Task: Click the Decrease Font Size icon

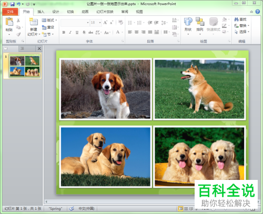Action: coord(112,23)
